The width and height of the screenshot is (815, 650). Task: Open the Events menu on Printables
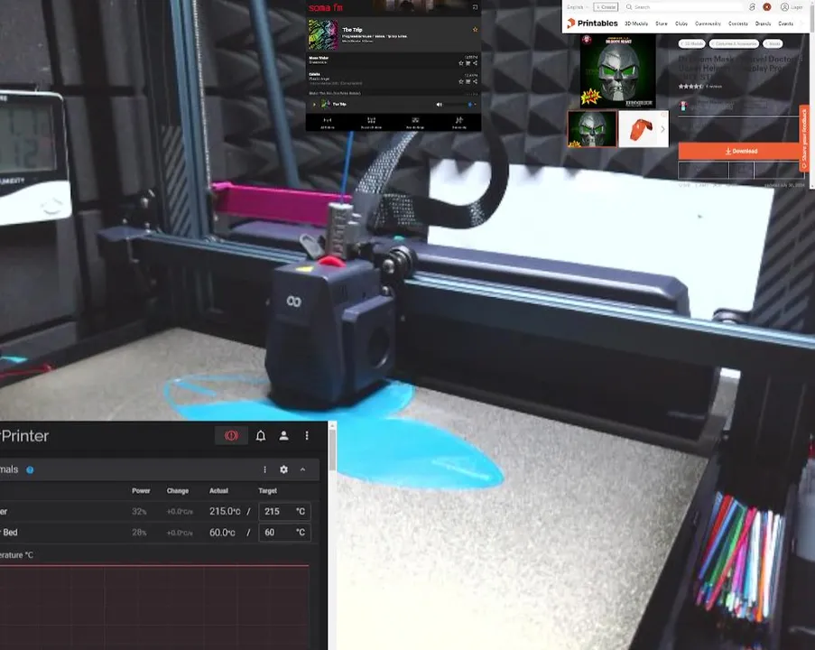click(786, 23)
